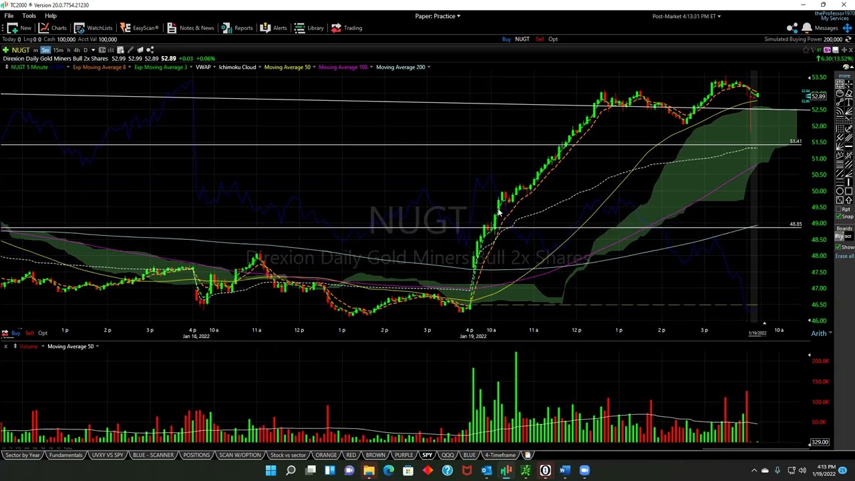Image resolution: width=855 pixels, height=481 pixels.
Task: Expand the timeframe dropdown arrow
Action: pos(94,50)
